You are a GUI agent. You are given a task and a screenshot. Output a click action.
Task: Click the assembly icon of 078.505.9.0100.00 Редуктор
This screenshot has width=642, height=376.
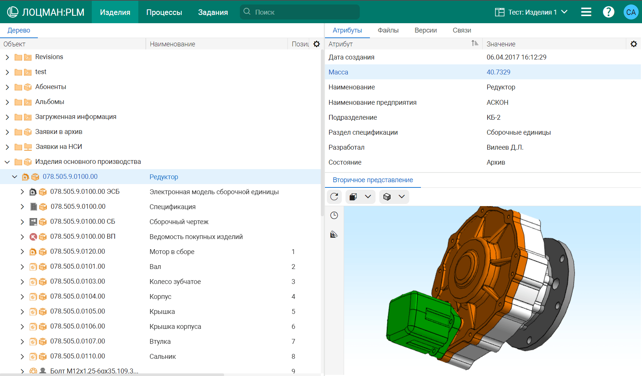point(25,177)
